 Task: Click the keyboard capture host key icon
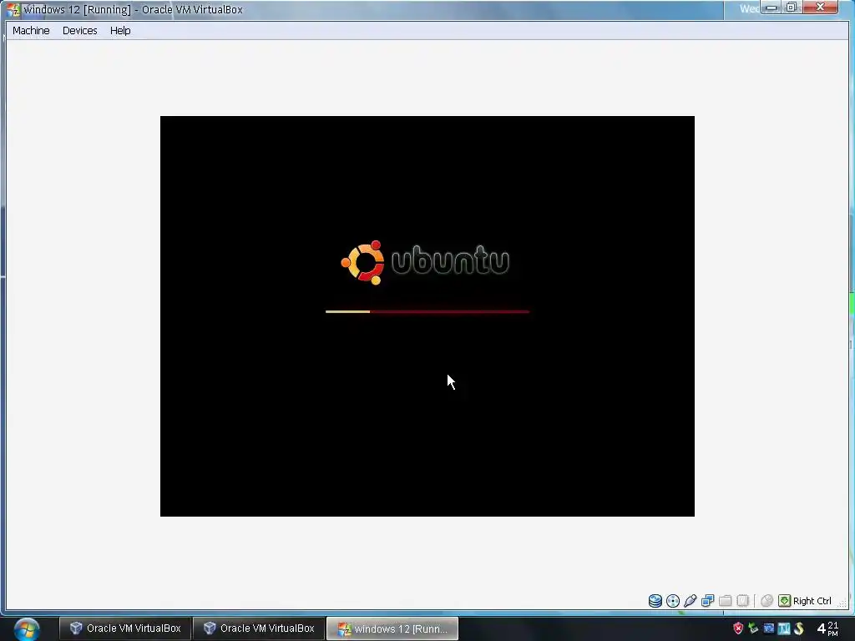784,601
